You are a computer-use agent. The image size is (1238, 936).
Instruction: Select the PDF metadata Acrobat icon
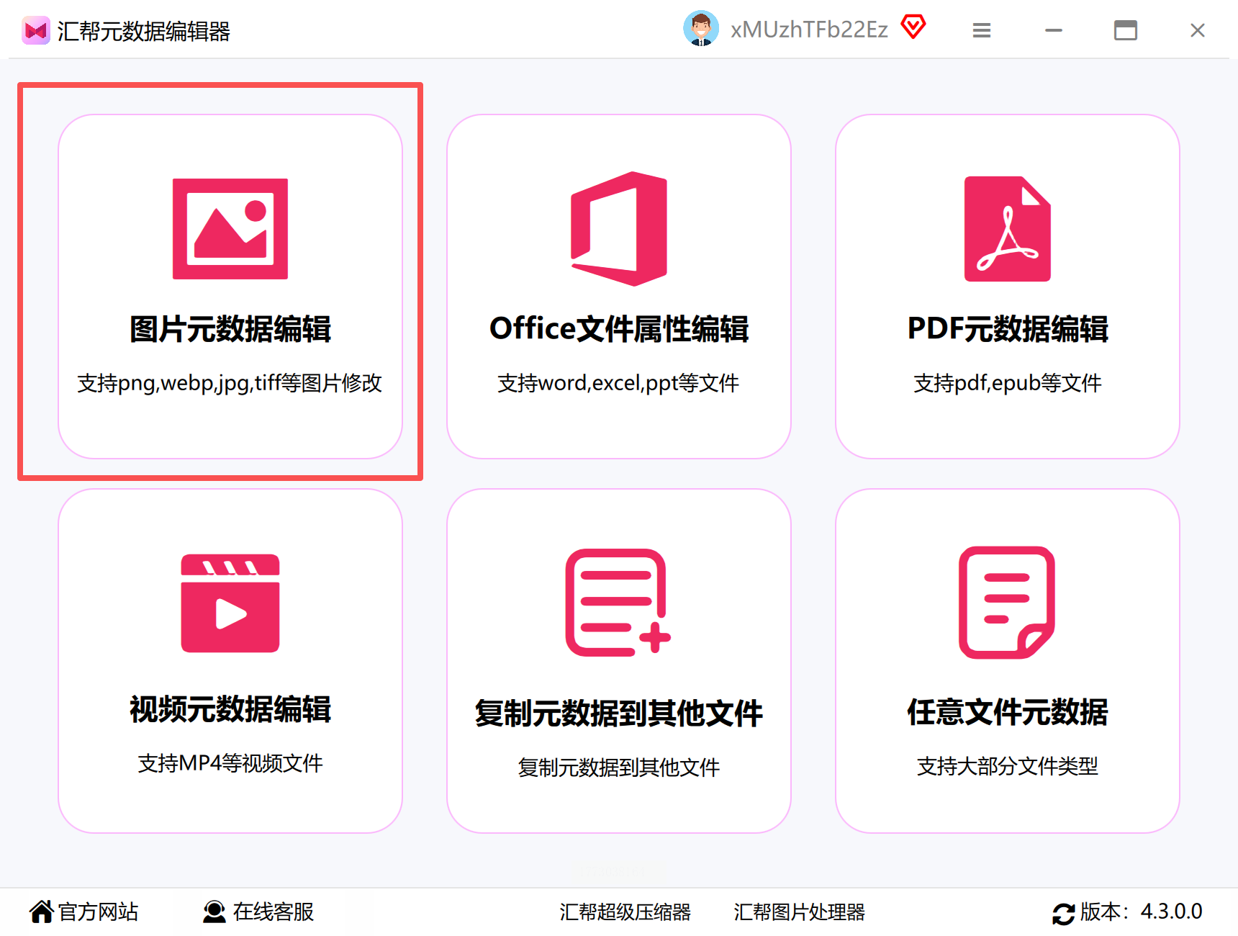point(1008,229)
